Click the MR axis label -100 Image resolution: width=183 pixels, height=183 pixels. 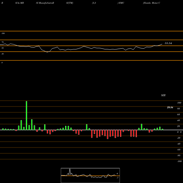179,161
